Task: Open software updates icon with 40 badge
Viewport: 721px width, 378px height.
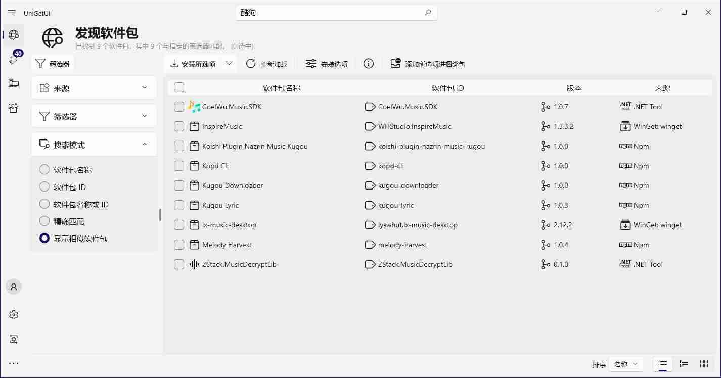Action: point(14,59)
